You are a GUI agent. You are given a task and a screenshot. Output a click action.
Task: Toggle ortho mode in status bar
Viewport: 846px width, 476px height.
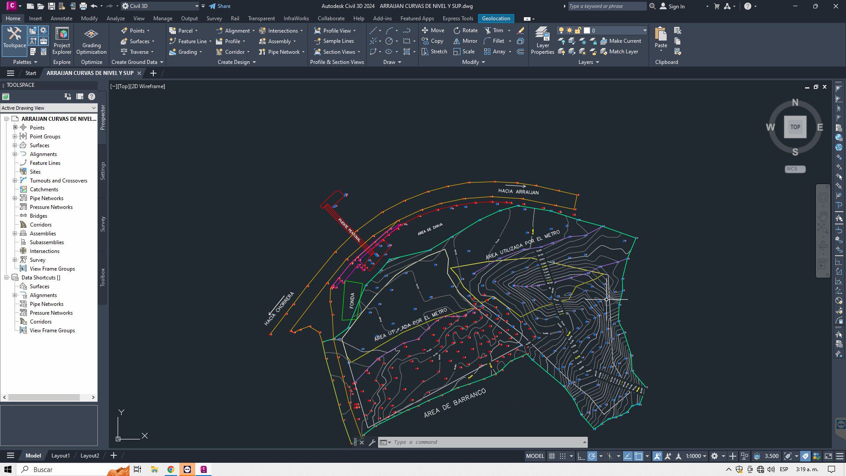point(581,456)
